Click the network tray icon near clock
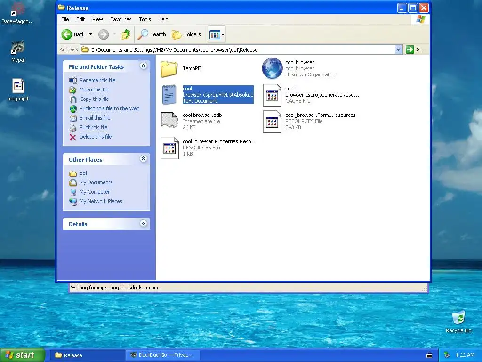Screen dimensions: 482x362 click(x=447, y=355)
